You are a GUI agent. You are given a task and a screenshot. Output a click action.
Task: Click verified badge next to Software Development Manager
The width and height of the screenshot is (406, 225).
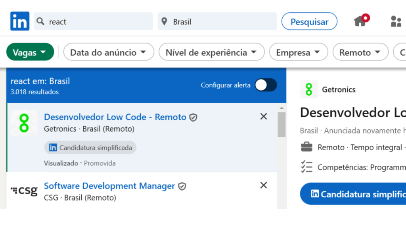pos(182,186)
